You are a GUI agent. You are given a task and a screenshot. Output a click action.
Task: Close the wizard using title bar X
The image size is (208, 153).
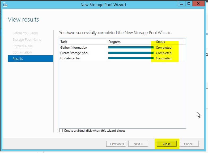point(198,4)
